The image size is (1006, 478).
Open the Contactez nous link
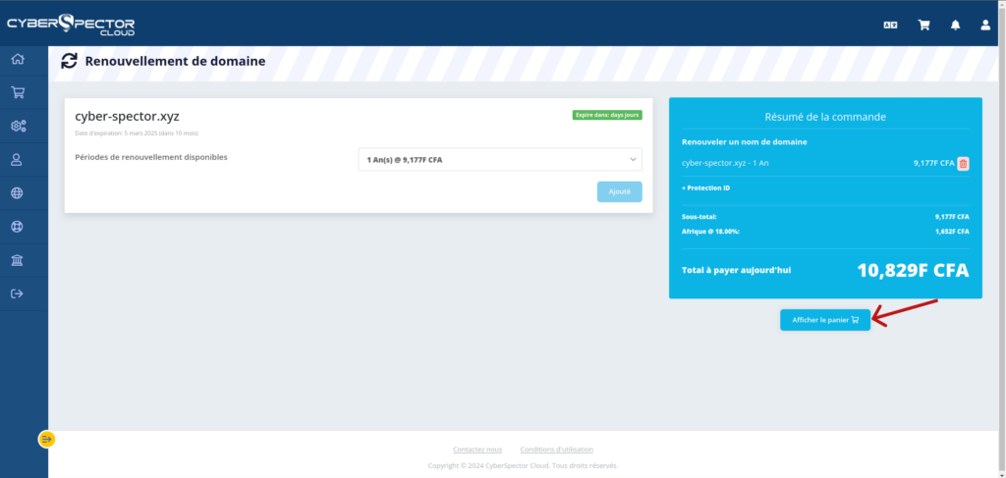tap(477, 450)
